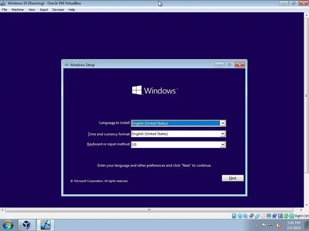The height and width of the screenshot is (231, 309).
Task: Click the Next button in Windows Setup
Action: point(233,178)
